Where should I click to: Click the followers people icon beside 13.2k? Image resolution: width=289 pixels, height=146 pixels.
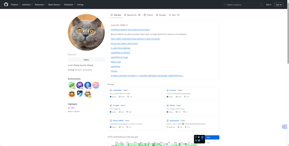click(x=69, y=70)
